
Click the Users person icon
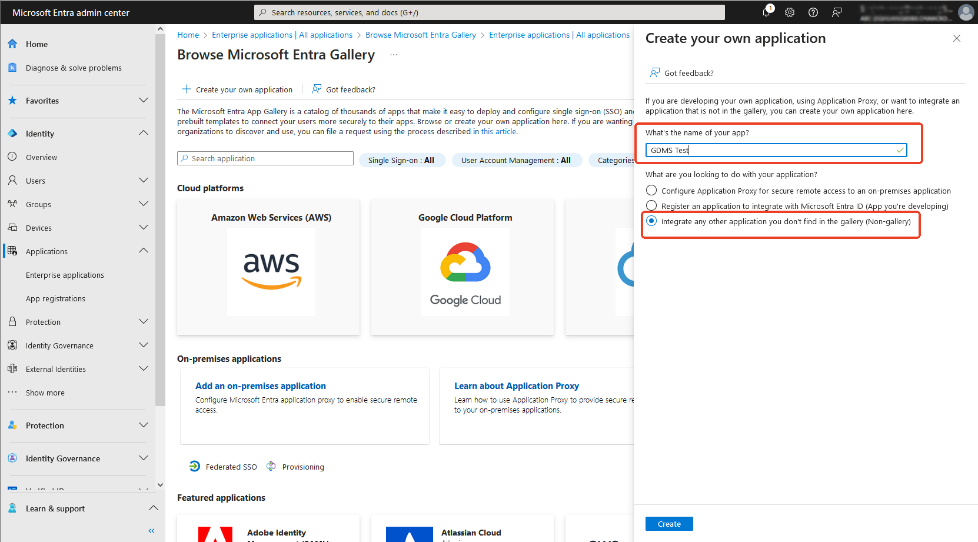click(x=12, y=181)
